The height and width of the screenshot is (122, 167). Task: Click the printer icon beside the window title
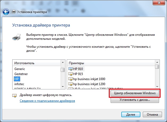(14, 12)
